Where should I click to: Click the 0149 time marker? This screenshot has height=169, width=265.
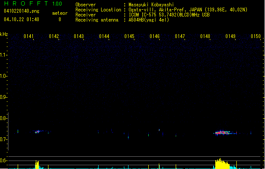pyautogui.click(x=230, y=36)
